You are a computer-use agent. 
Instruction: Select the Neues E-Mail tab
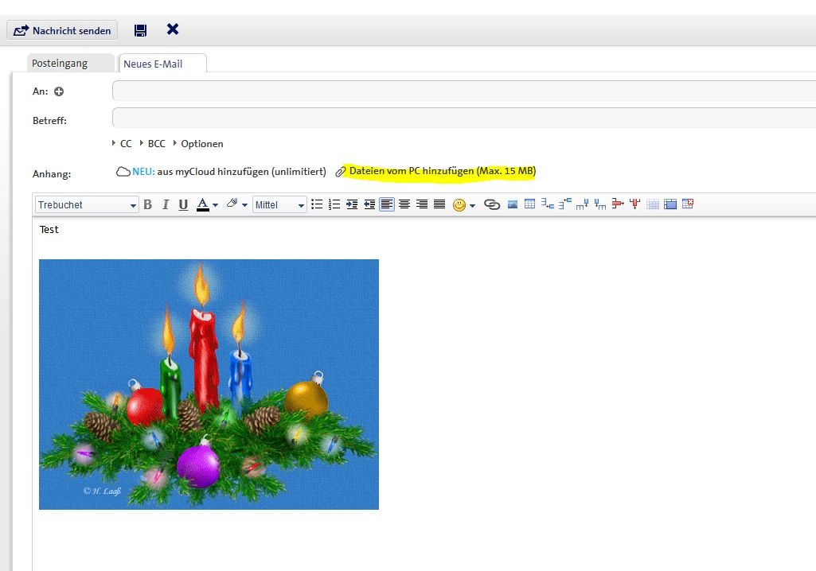[162, 63]
